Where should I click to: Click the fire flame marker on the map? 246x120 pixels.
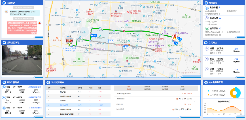(x=174, y=37)
